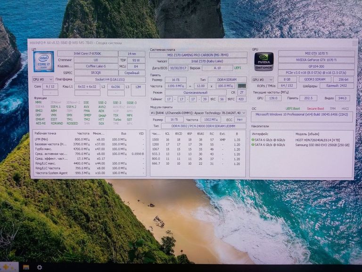Click the BIOS date 10/30/2017 field

click(178, 68)
